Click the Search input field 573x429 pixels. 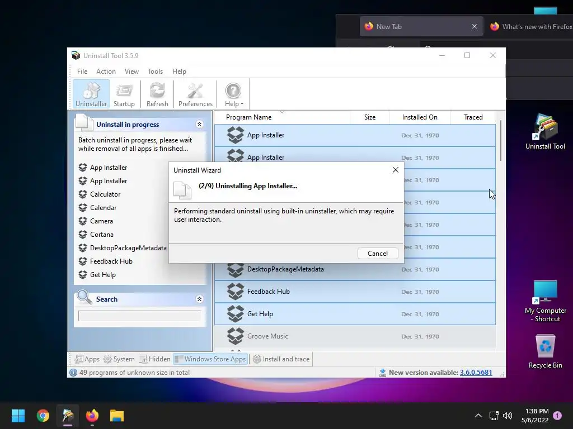pos(139,316)
